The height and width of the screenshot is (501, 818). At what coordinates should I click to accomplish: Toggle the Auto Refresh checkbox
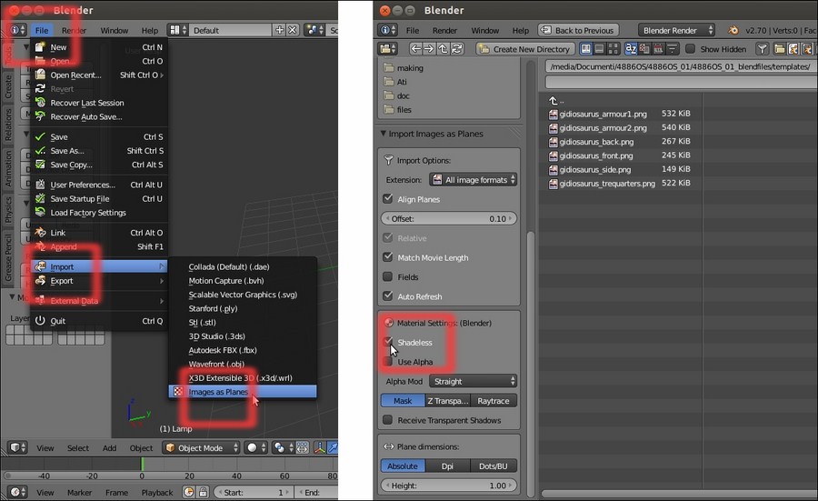[387, 296]
